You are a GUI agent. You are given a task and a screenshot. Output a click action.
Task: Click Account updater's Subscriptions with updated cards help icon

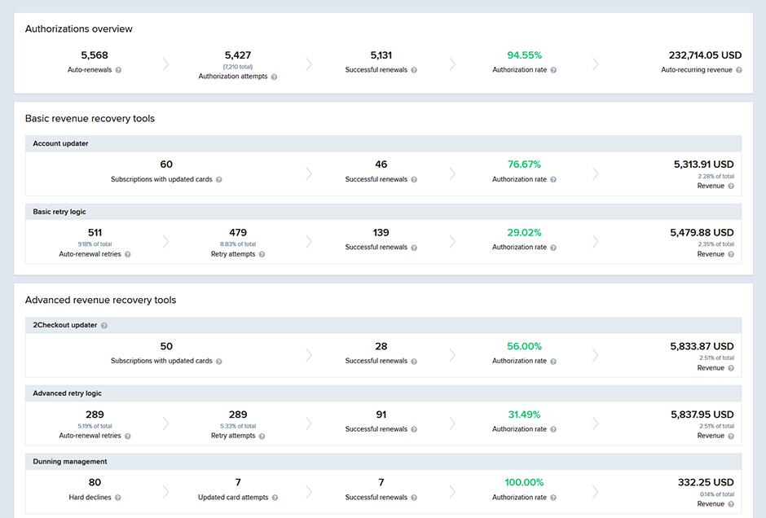coord(219,180)
